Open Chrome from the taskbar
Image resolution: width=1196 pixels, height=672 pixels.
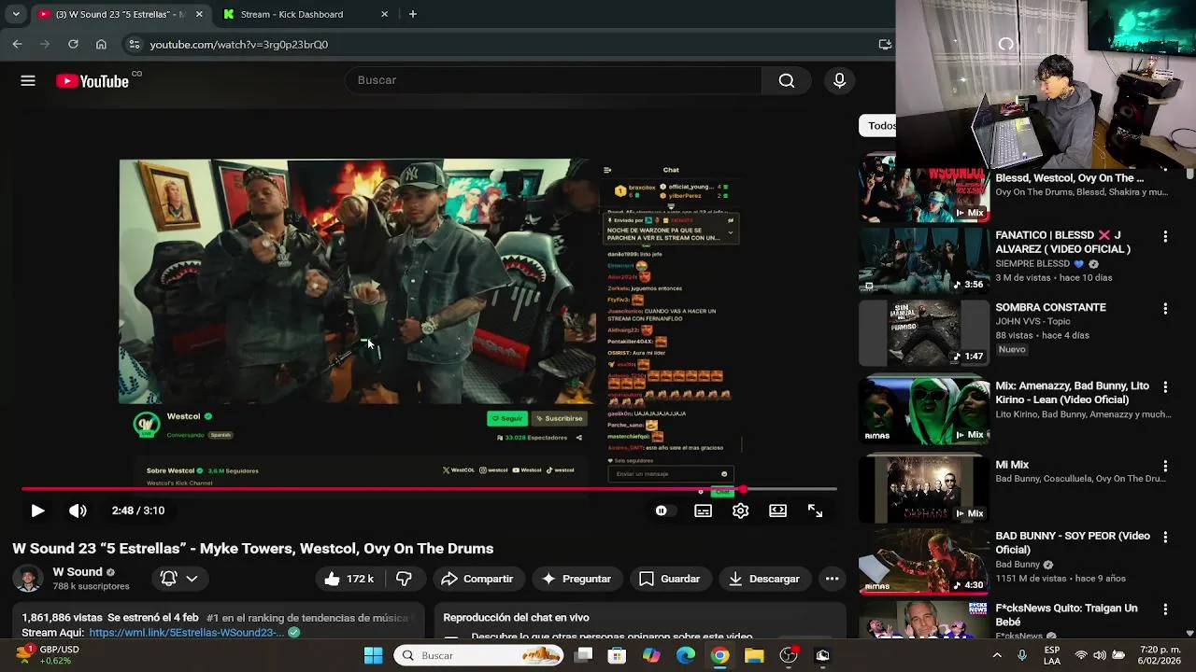point(719,655)
